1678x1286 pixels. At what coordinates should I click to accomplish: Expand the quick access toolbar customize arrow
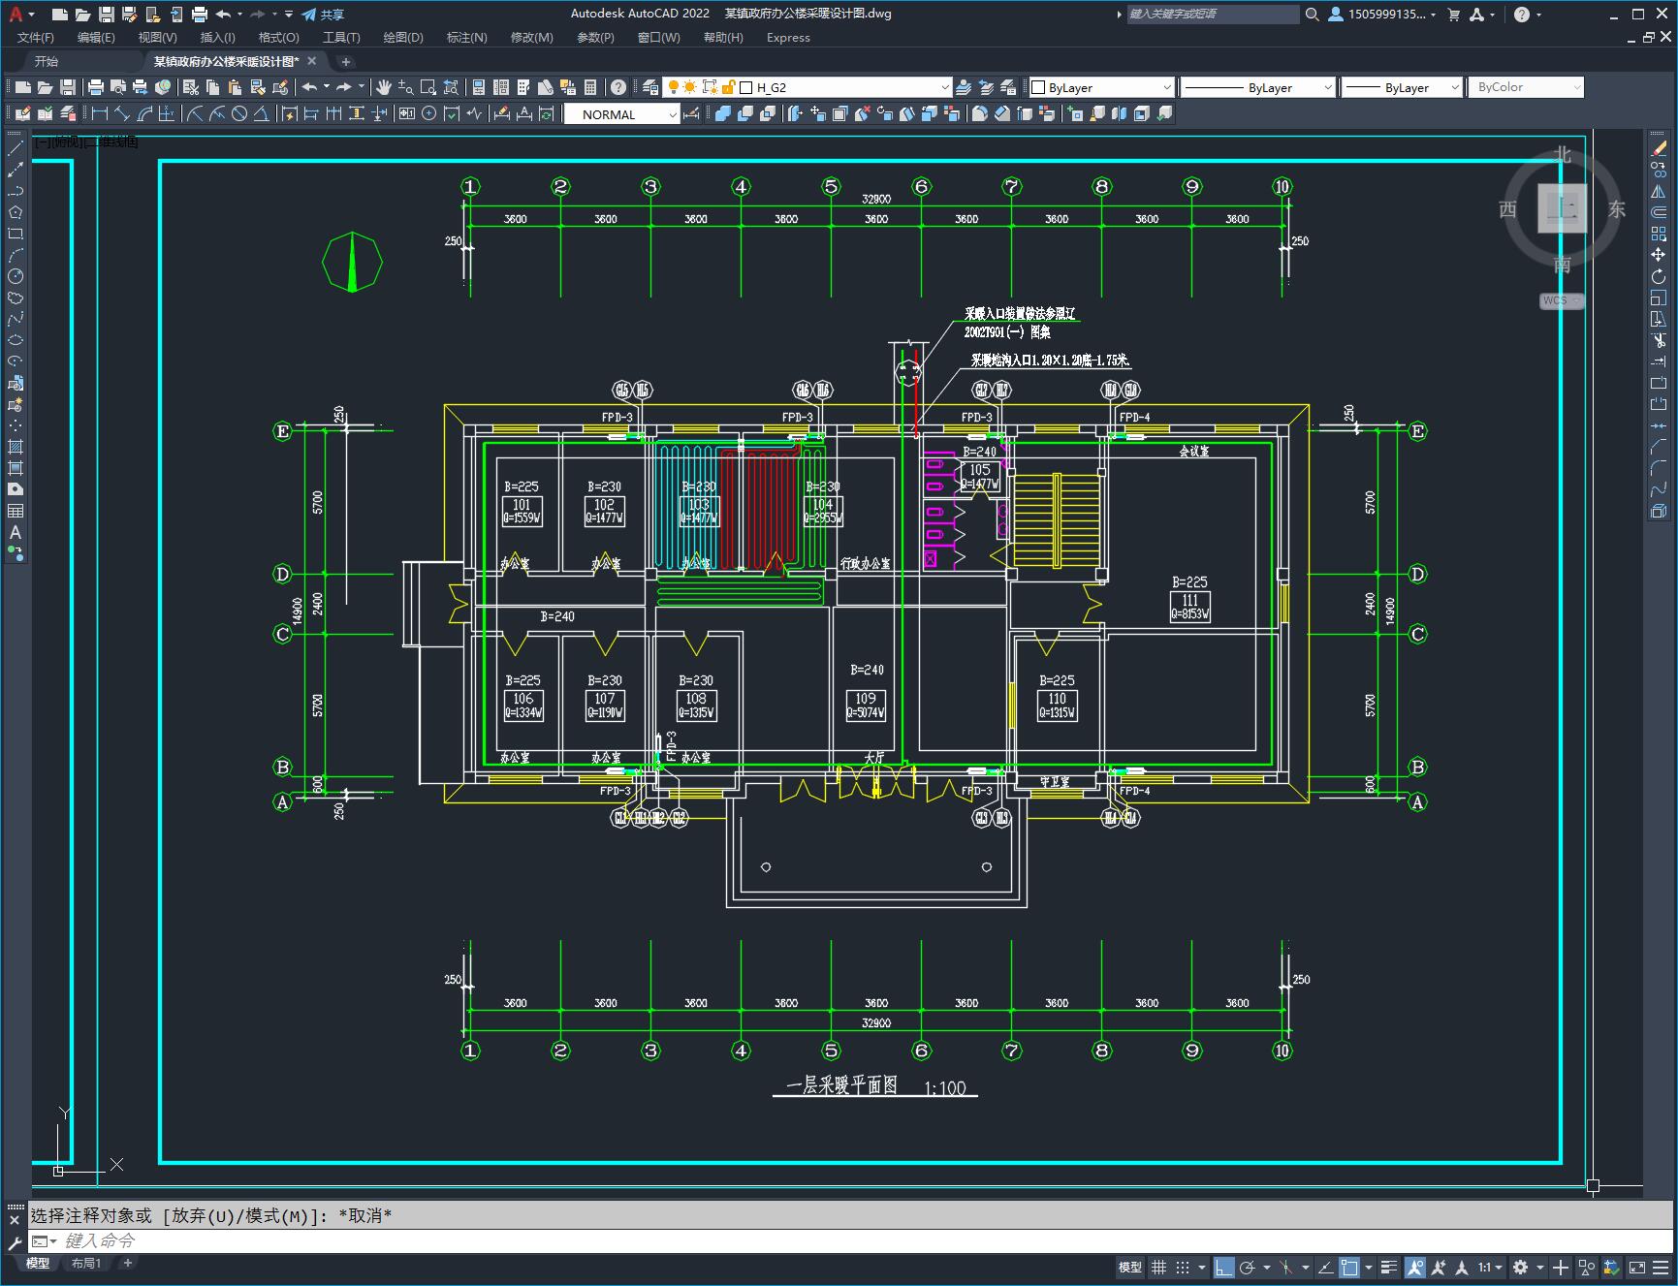pos(289,14)
